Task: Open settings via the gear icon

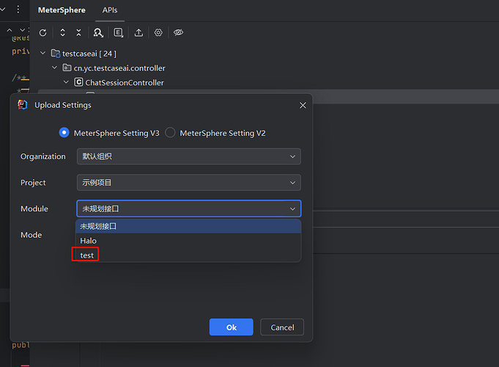Action: (158, 33)
